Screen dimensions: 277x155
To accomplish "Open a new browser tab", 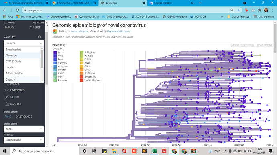I will 200,3.
